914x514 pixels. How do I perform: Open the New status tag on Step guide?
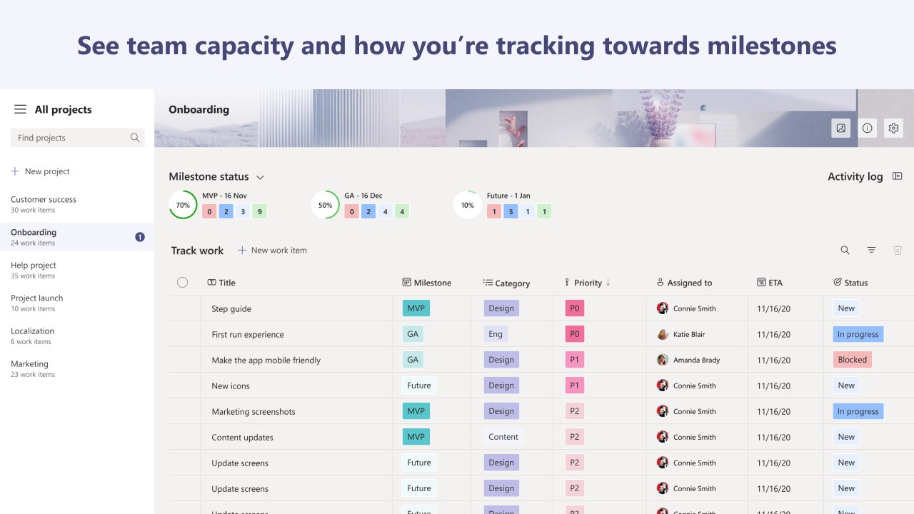(x=846, y=308)
